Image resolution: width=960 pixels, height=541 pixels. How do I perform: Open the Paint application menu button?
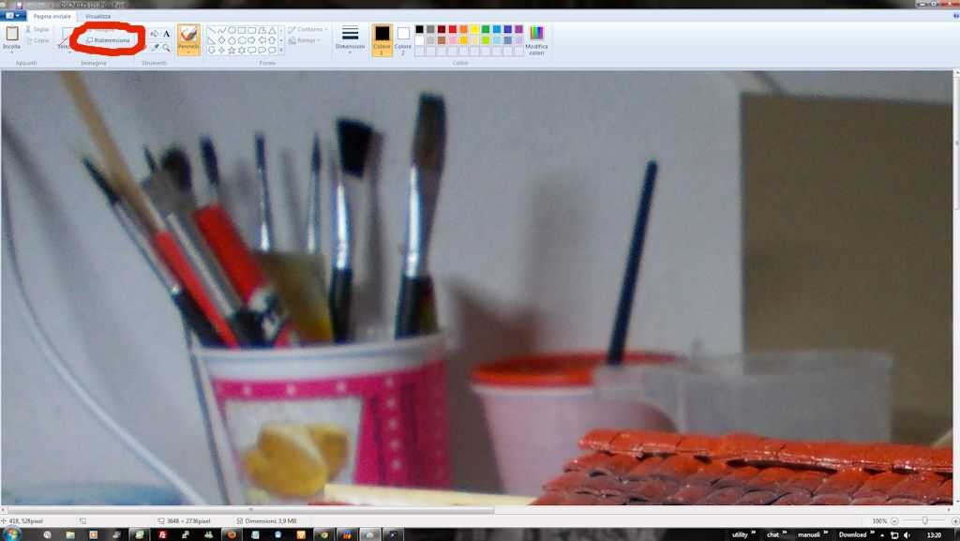[13, 16]
